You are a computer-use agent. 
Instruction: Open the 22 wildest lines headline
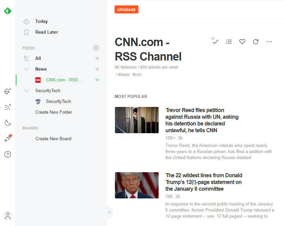[204, 182]
